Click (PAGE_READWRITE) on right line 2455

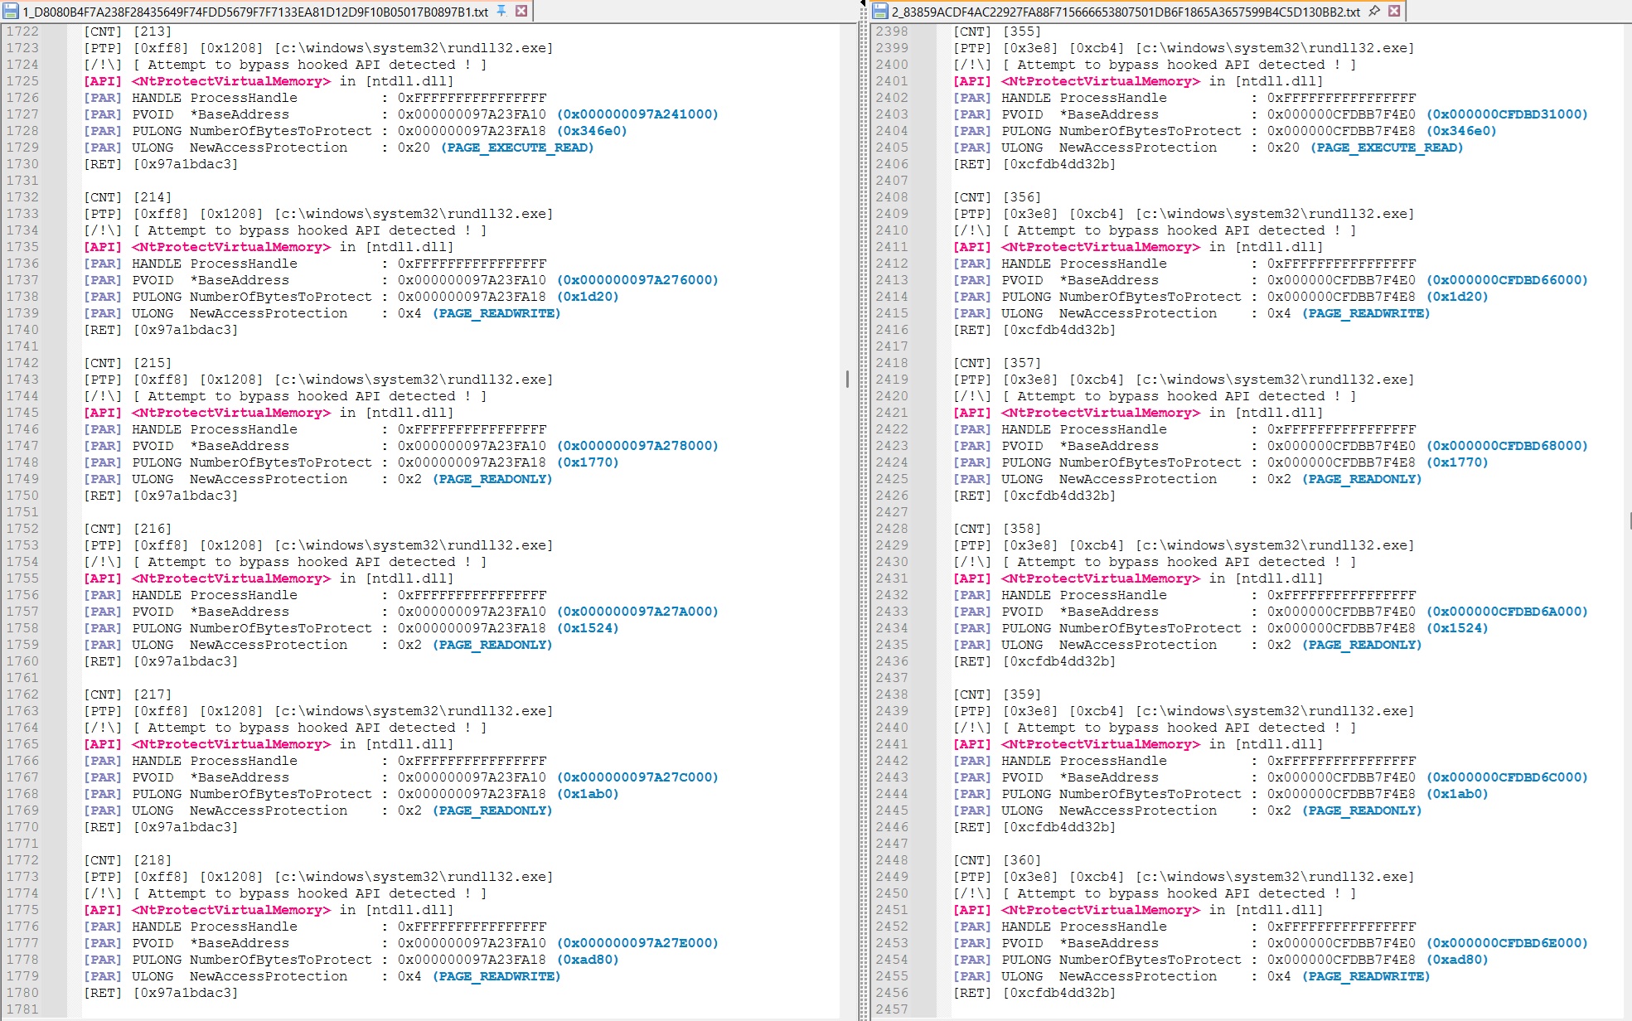pyautogui.click(x=1366, y=976)
